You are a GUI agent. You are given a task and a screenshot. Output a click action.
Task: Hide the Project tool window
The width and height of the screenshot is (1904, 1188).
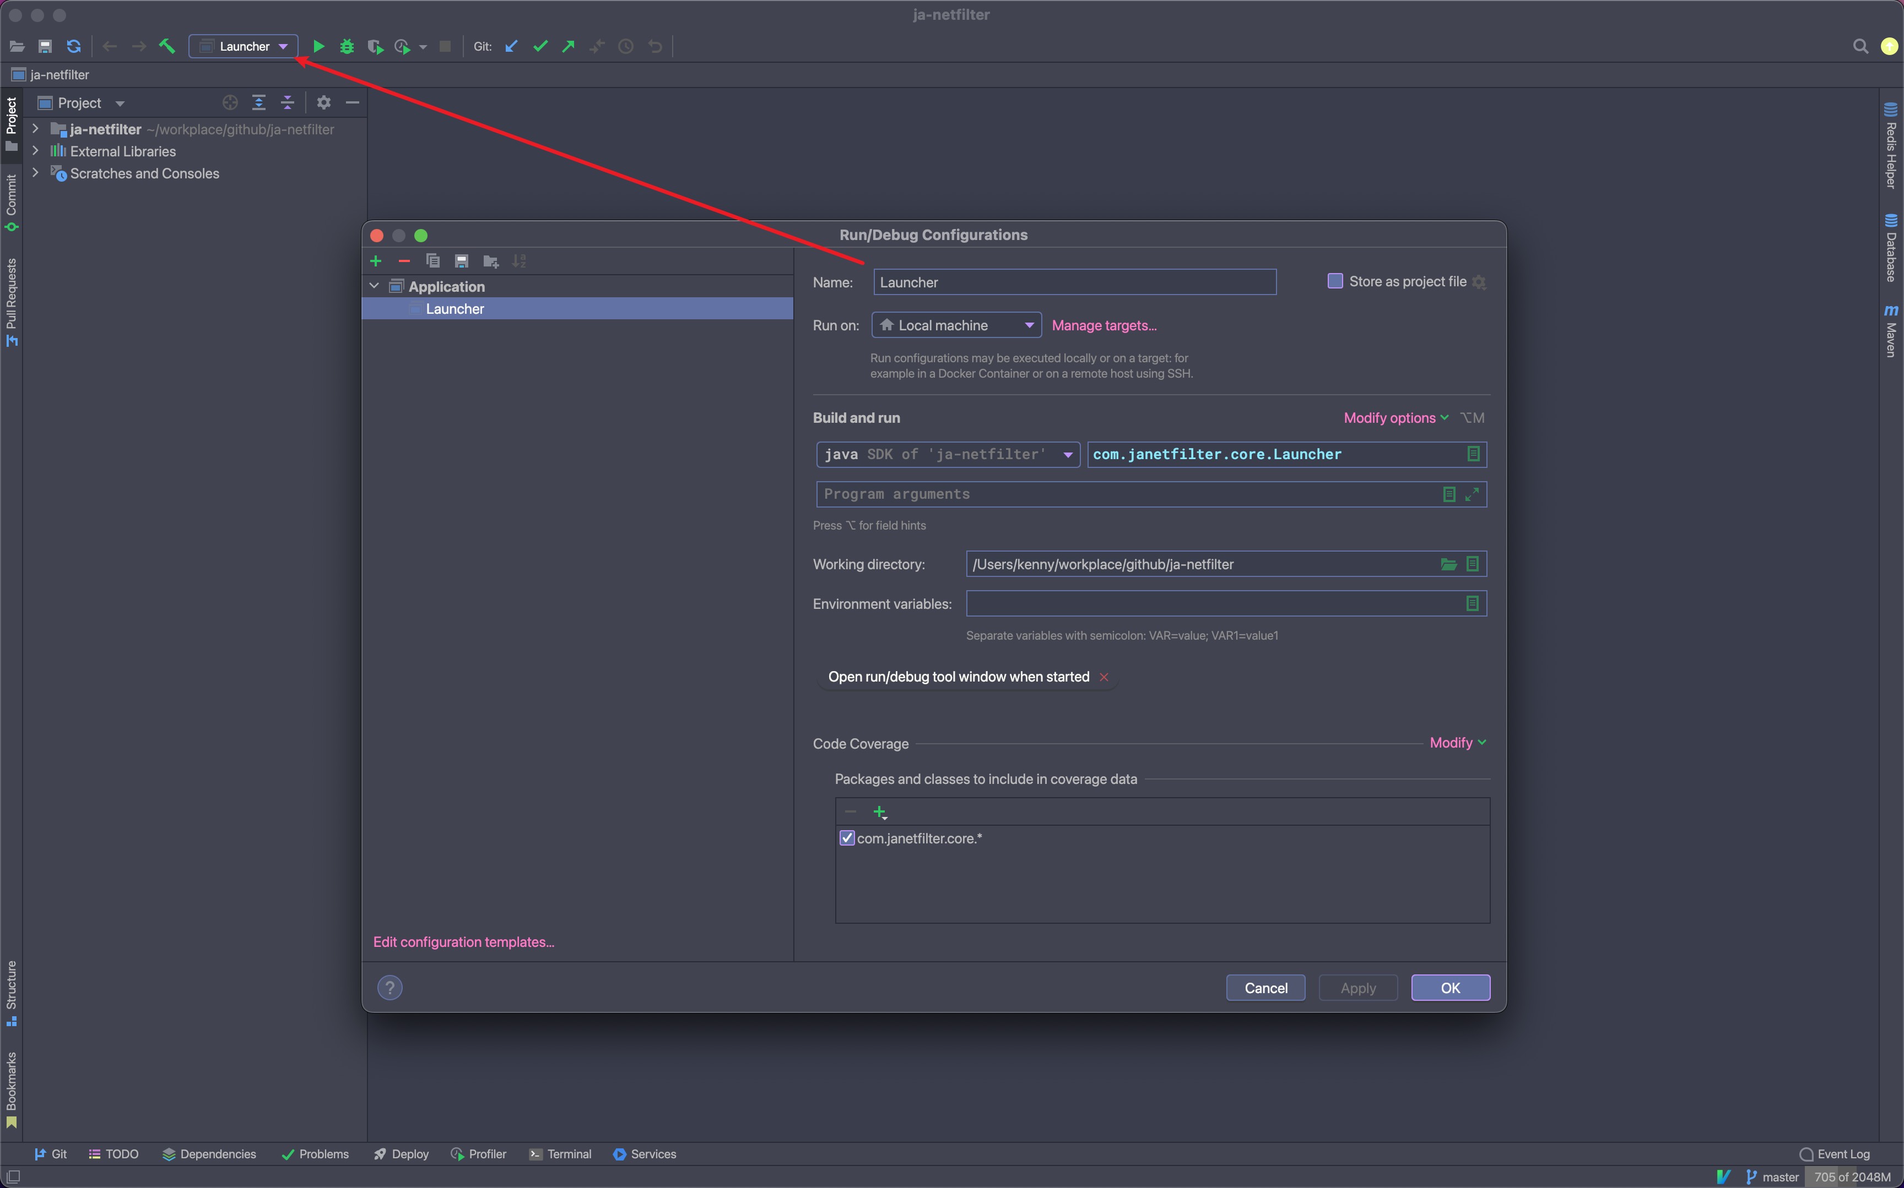[x=352, y=103]
